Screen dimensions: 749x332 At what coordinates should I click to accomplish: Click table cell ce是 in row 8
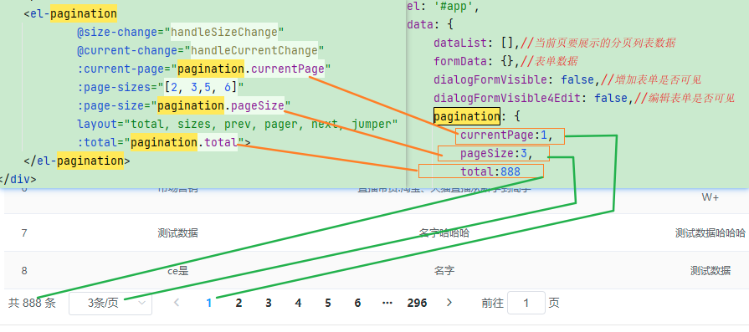pos(177,271)
